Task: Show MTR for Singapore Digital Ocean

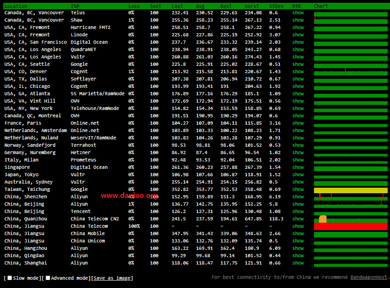Action: (x=298, y=167)
